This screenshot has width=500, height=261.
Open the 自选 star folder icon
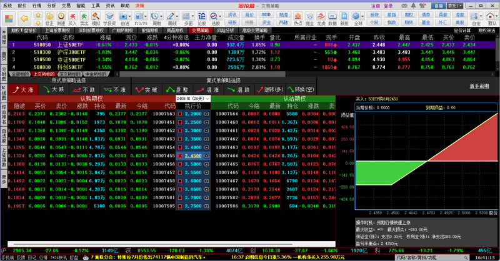pos(123,16)
